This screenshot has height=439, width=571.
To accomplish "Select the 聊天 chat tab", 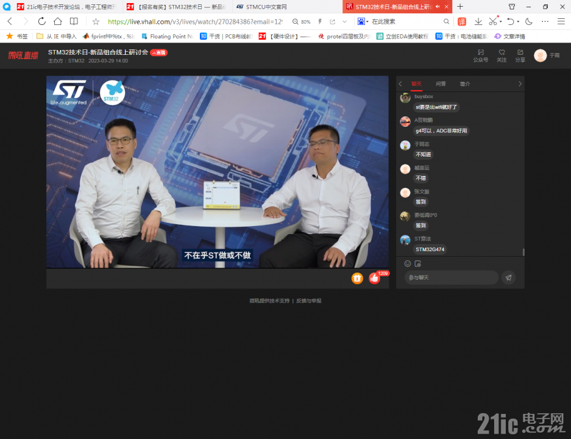I will click(x=416, y=84).
